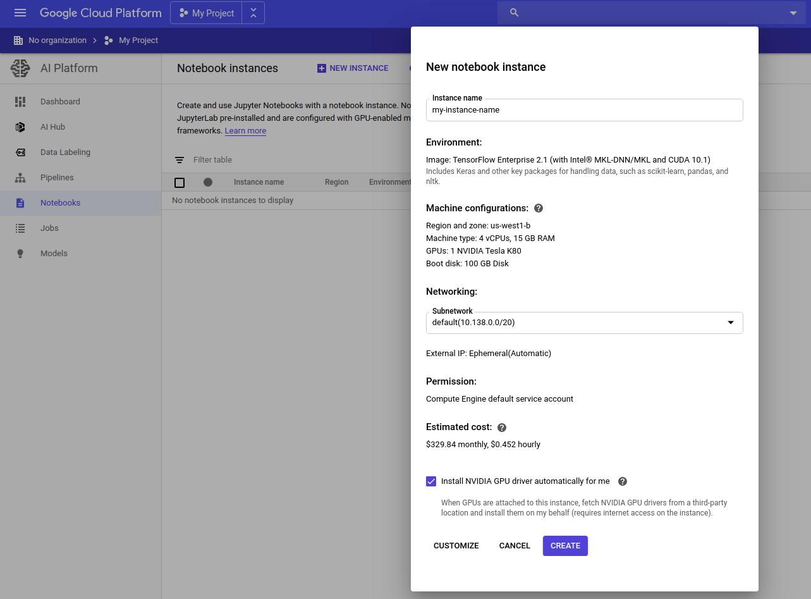The width and height of the screenshot is (811, 599).
Task: Follow the Learn more link
Action: click(245, 131)
